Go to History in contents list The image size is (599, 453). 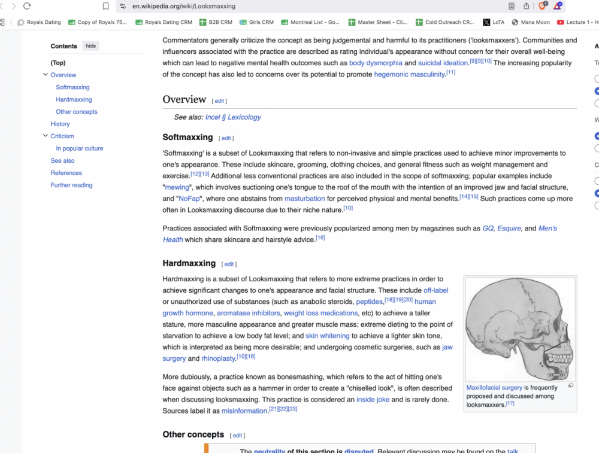point(60,124)
